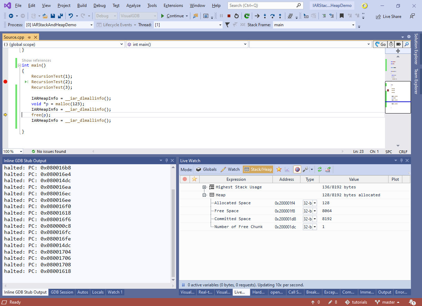Expand the Highest Stack Usage node
Image resolution: width=422 pixels, height=306 pixels.
click(x=204, y=187)
